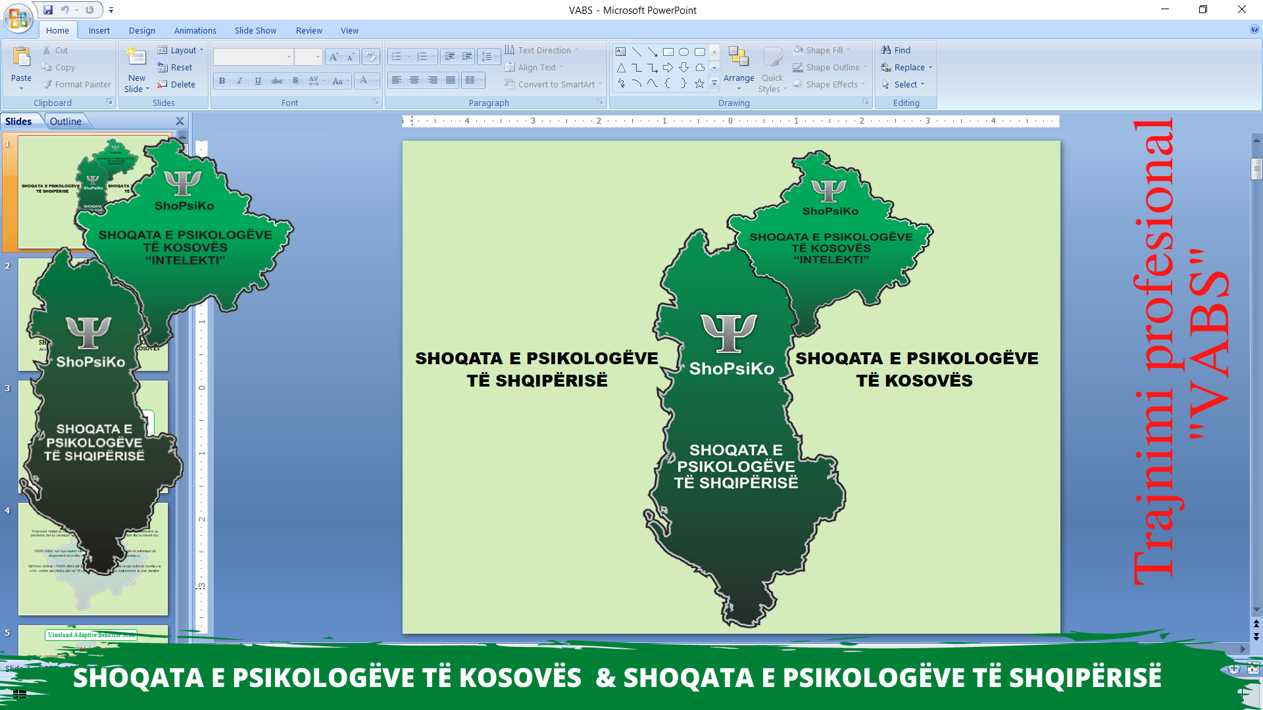Switch to the Outline pane tab
The height and width of the screenshot is (710, 1263).
66,121
